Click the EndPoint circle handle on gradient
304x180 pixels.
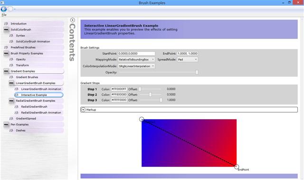click(237, 167)
